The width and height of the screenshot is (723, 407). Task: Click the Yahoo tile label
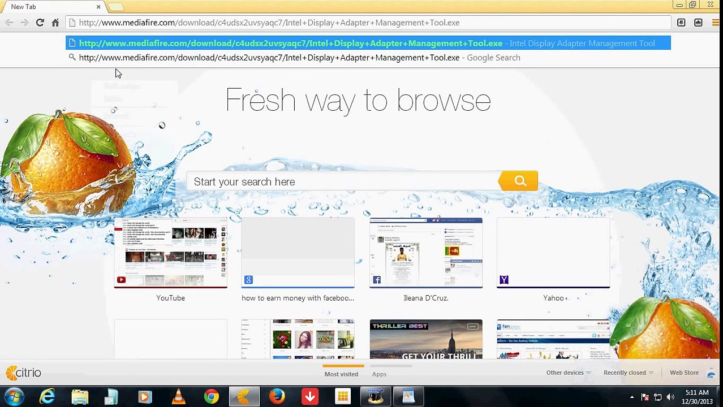point(554,298)
